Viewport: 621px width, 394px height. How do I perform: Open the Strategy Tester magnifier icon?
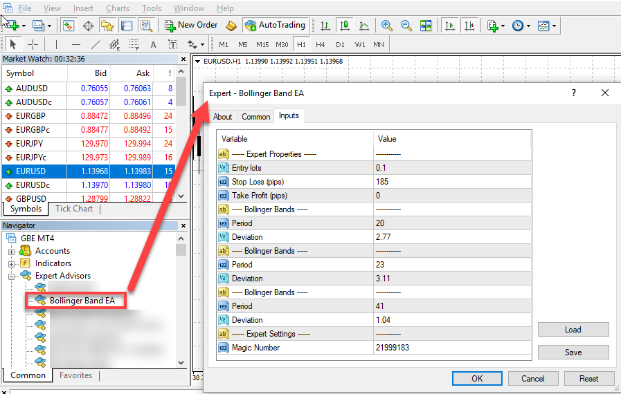146,26
